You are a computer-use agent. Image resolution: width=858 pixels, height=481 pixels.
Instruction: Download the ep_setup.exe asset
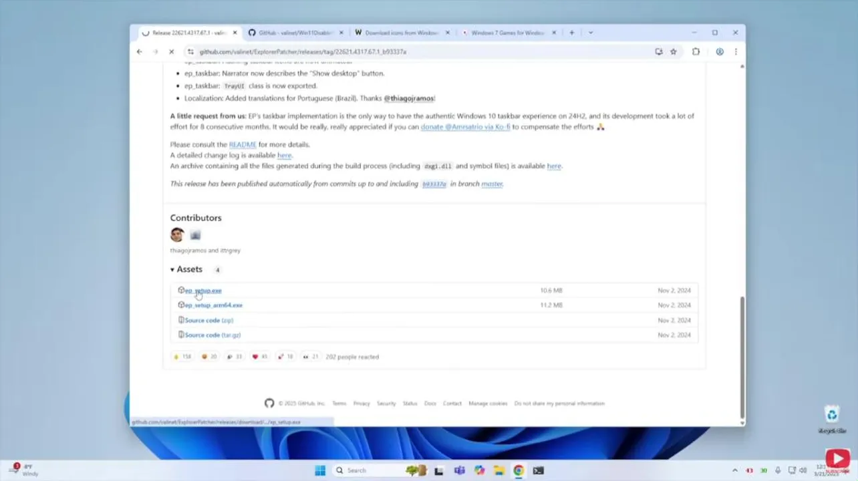click(203, 291)
